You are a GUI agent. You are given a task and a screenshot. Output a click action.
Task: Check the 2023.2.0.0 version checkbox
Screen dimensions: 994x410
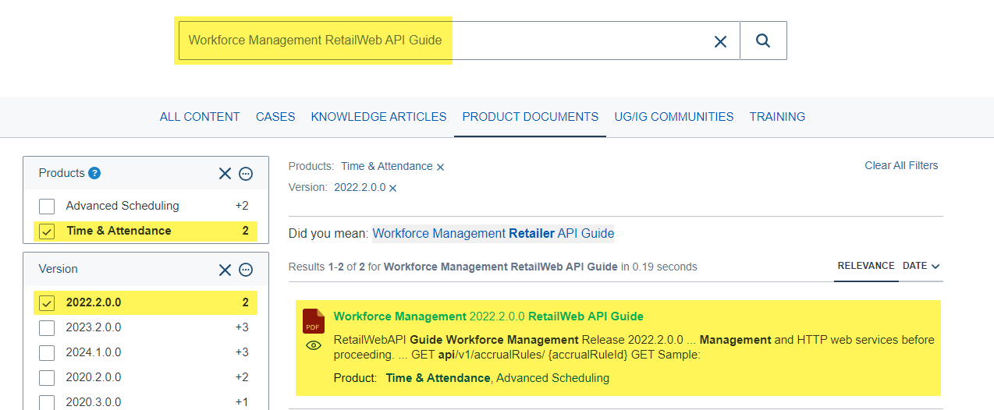(48, 327)
